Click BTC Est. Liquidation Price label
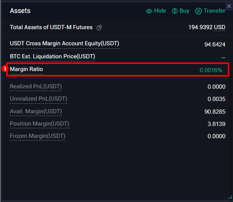Image resolution: width=233 pixels, height=202 pixels. point(52,57)
